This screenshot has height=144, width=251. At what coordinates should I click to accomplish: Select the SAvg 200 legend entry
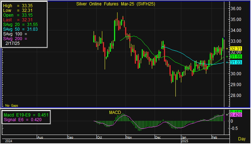coord(15,39)
